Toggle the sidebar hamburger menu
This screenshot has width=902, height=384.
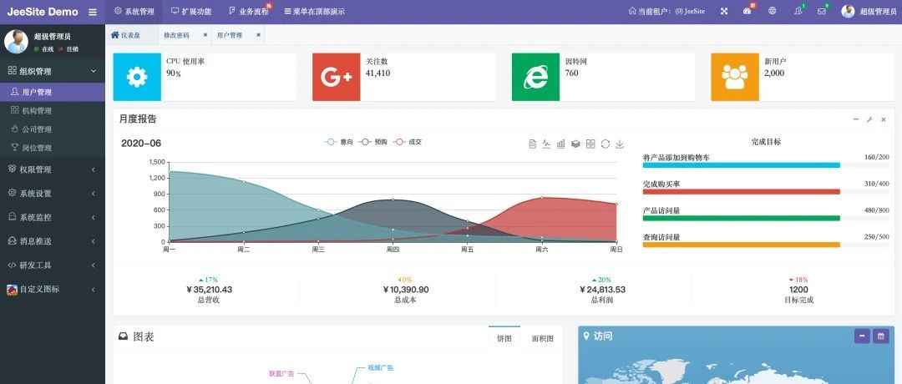[93, 12]
